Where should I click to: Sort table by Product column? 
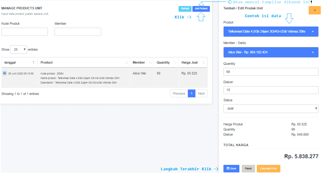84,62
